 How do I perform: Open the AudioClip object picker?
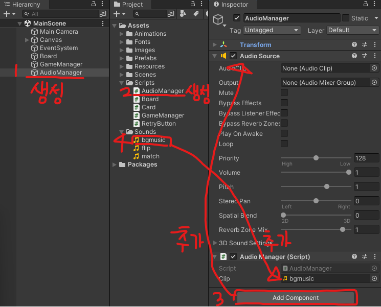(x=374, y=68)
